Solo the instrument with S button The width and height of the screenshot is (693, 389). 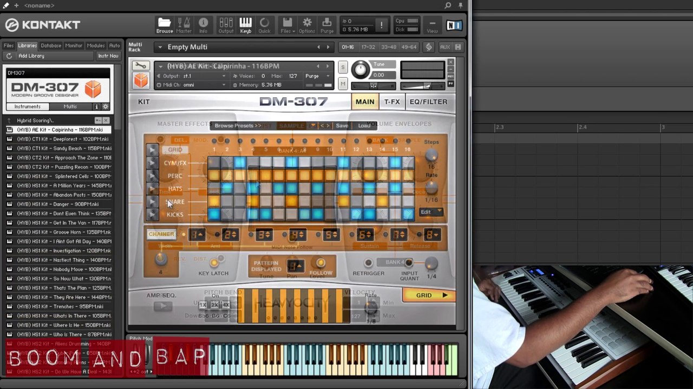coord(343,68)
